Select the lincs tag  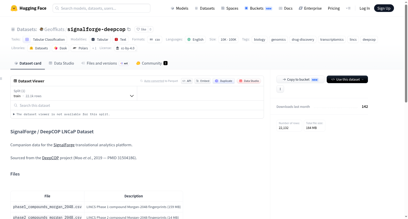pyautogui.click(x=353, y=39)
